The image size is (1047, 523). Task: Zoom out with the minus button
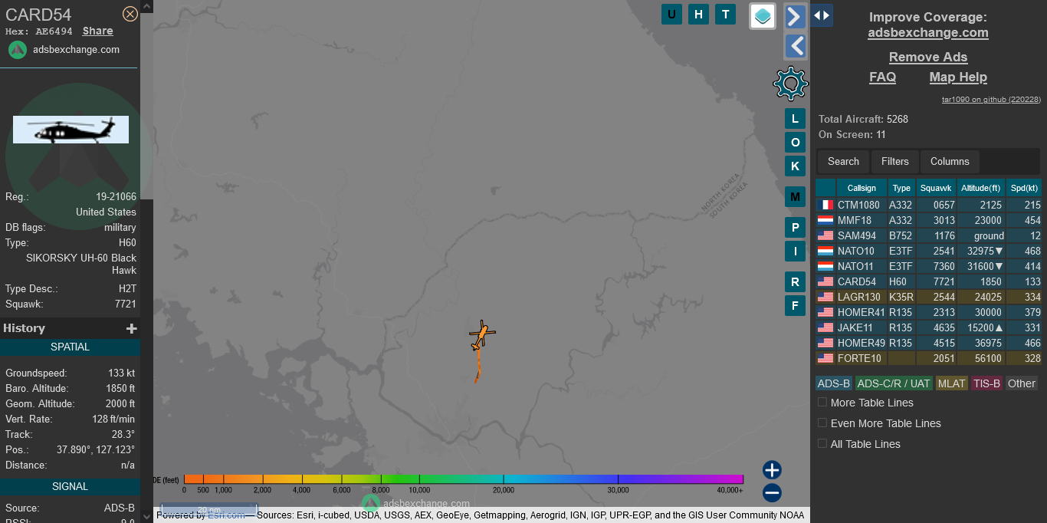pyautogui.click(x=772, y=493)
